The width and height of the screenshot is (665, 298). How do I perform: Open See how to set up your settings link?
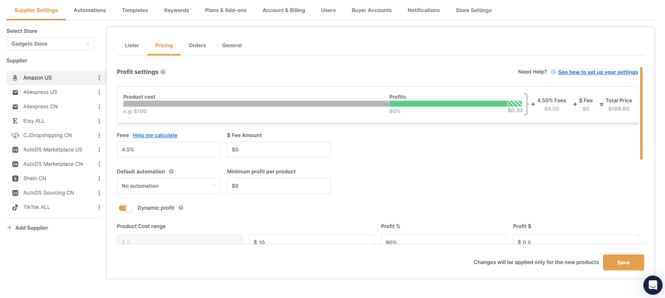[x=598, y=72]
